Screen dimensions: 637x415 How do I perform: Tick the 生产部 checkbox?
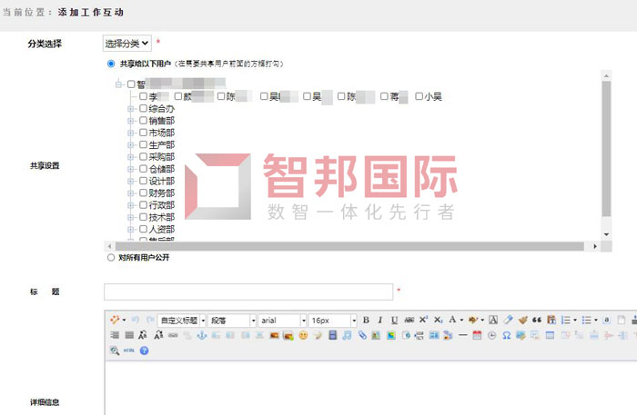pos(143,144)
